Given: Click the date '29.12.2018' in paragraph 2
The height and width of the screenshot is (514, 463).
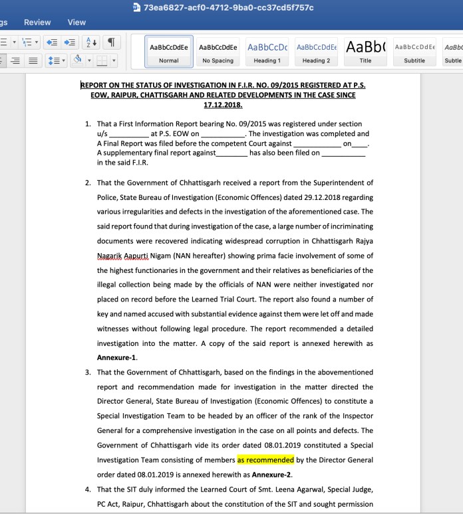Looking at the screenshot, I should 322,197.
